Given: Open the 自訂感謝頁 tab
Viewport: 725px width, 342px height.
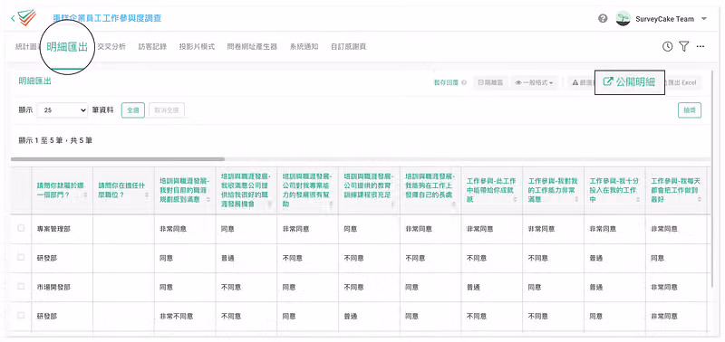Looking at the screenshot, I should 349,47.
